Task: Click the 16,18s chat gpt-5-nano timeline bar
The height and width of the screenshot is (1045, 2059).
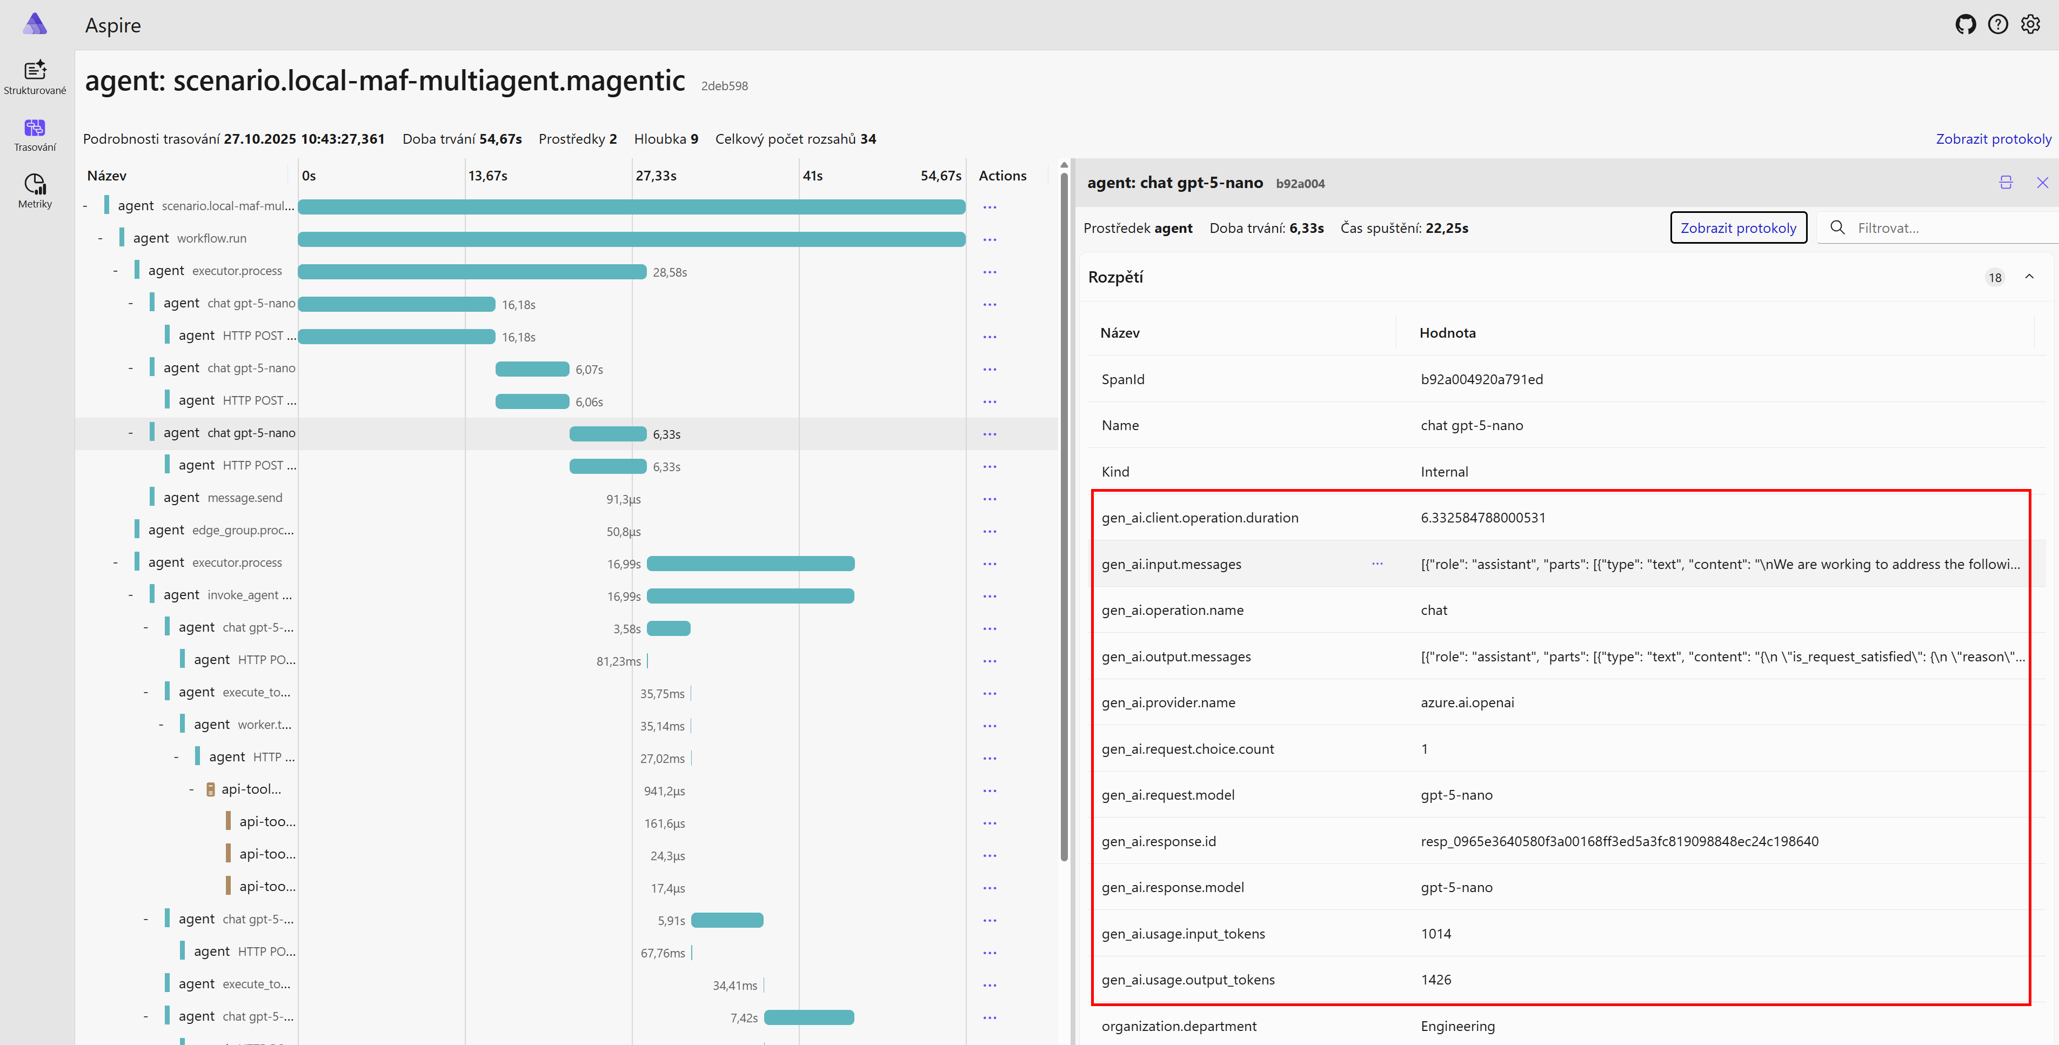Action: [397, 304]
